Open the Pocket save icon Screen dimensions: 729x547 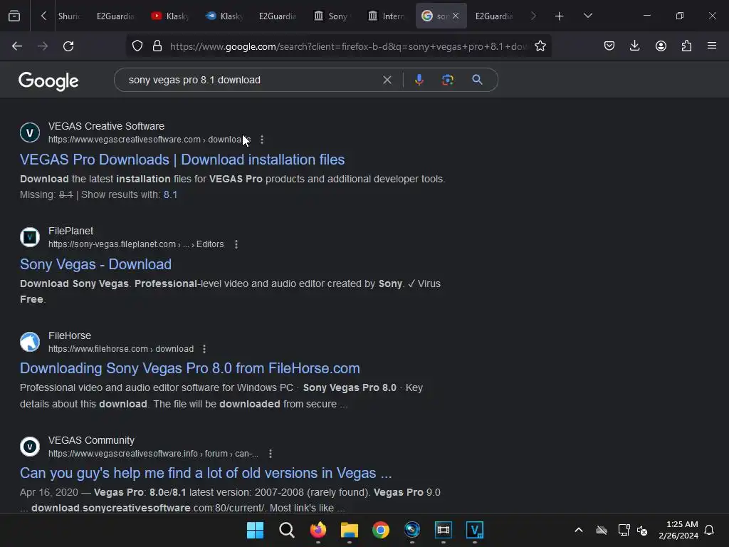[609, 46]
